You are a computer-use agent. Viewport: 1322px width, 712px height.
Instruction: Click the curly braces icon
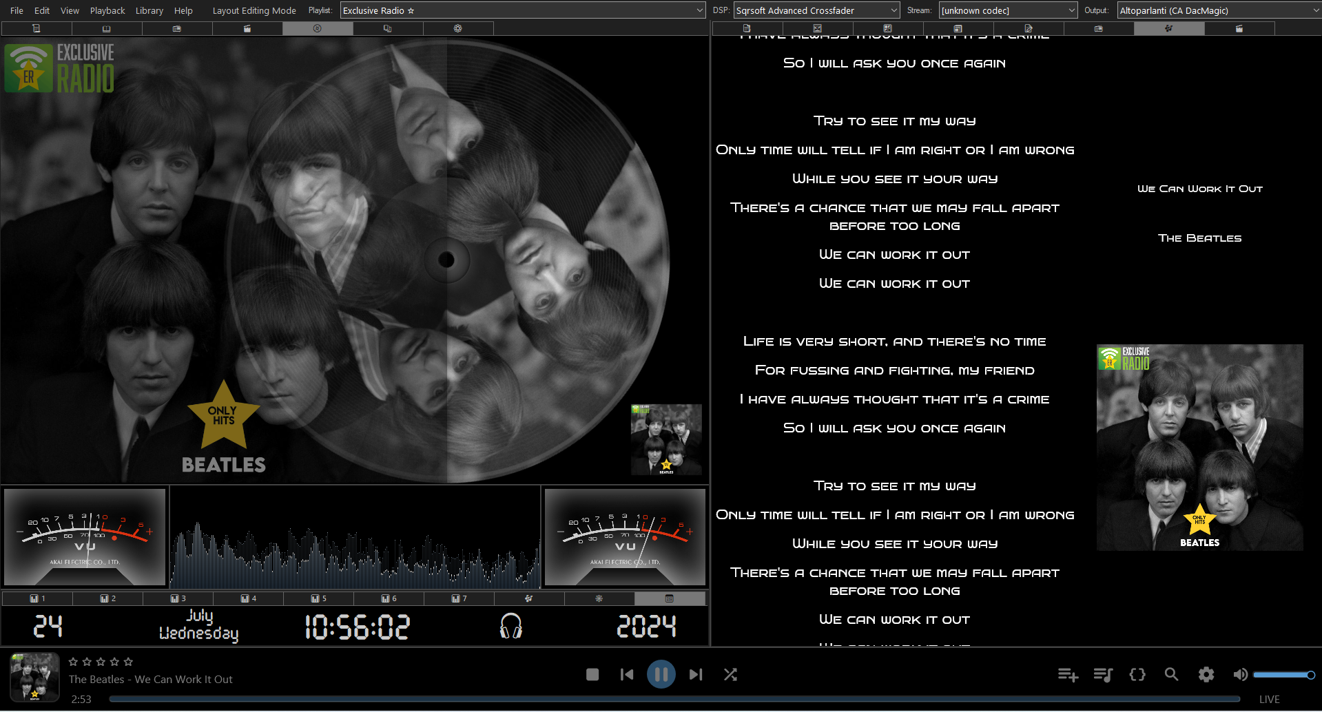(1137, 675)
